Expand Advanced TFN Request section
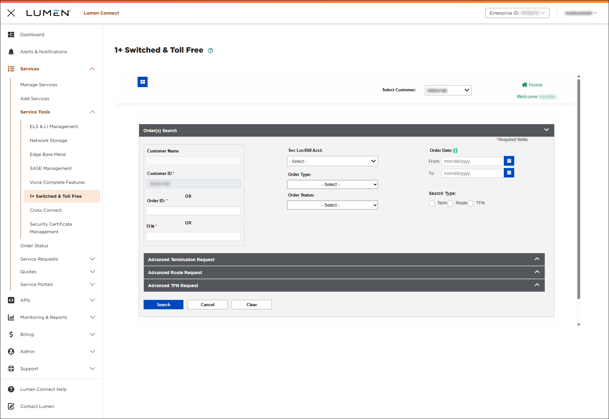 (x=537, y=285)
